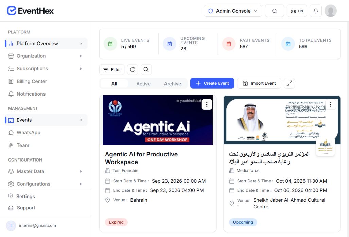The image size is (349, 237).
Task: Open the GB EN language selector
Action: pos(297,11)
